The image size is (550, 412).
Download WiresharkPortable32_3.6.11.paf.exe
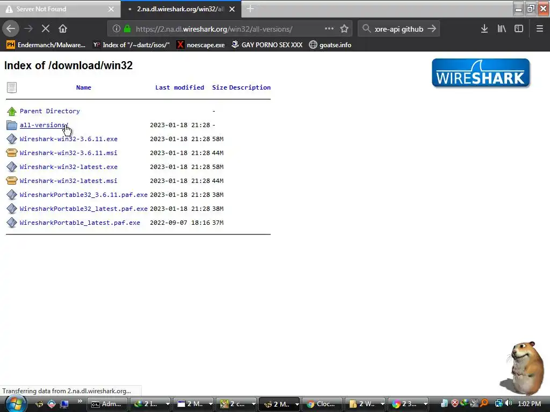coord(83,195)
